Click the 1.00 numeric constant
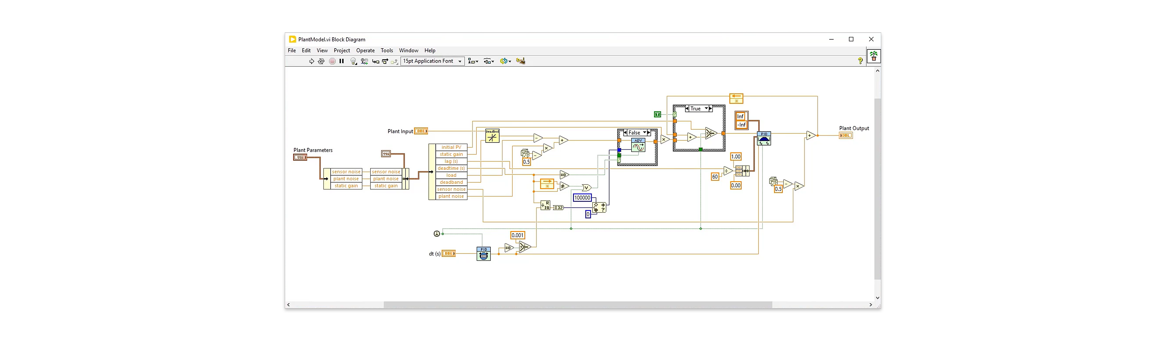The height and width of the screenshot is (341, 1166). click(x=736, y=157)
